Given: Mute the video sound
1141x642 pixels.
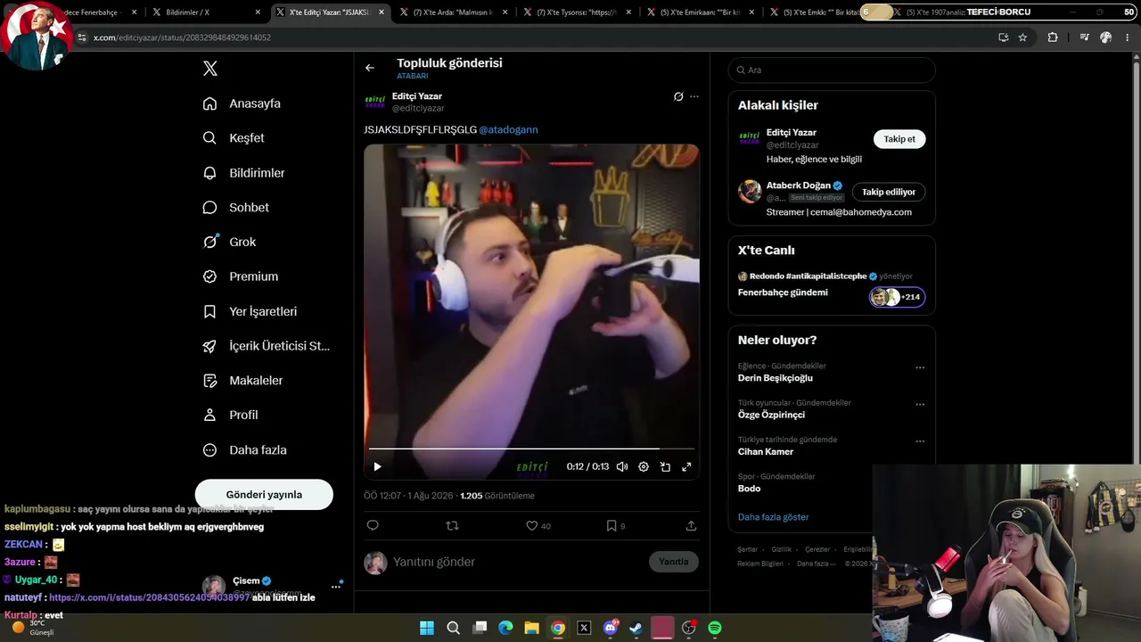Looking at the screenshot, I should click(x=622, y=466).
